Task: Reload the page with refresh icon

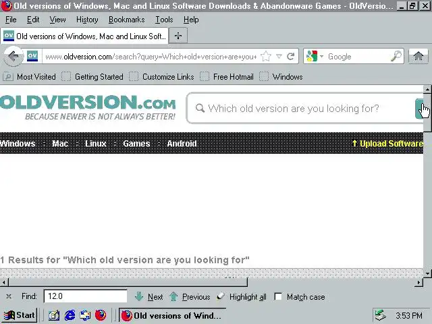Action: coord(291,57)
